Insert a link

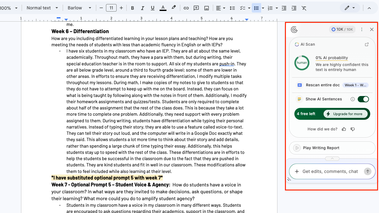pyautogui.click(x=186, y=8)
